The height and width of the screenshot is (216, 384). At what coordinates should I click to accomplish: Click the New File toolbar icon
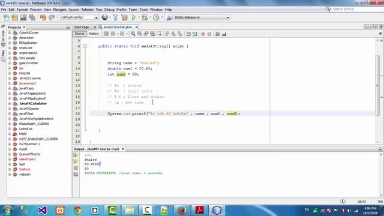[x=7, y=17]
